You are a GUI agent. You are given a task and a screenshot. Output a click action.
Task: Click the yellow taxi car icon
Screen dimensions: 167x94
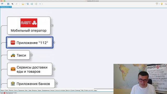pyautogui.click(x=13, y=55)
